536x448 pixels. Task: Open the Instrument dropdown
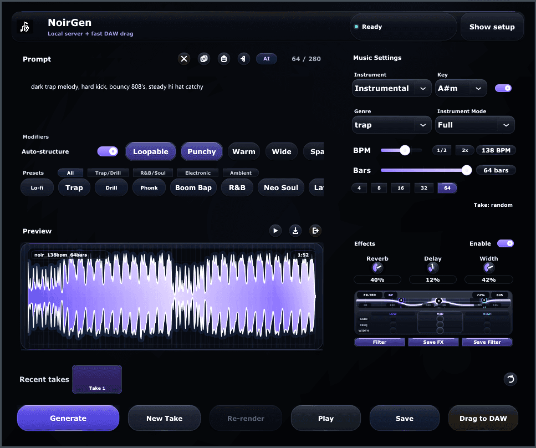(391, 88)
